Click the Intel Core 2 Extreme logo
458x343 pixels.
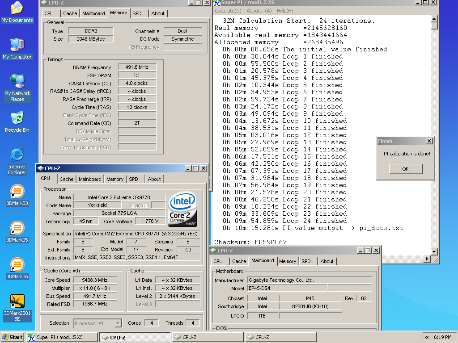coord(182,209)
